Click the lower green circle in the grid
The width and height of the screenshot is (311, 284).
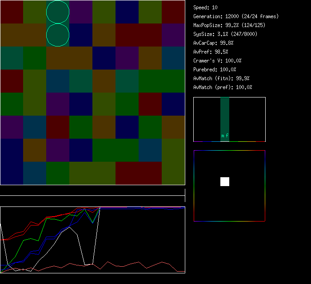click(x=58, y=35)
